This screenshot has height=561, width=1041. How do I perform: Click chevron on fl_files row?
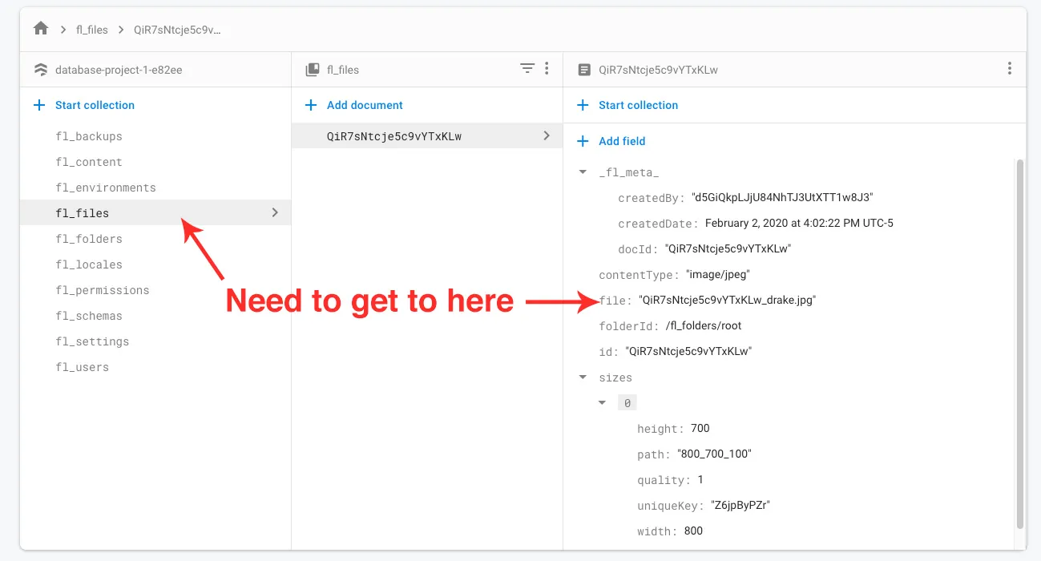pos(275,213)
